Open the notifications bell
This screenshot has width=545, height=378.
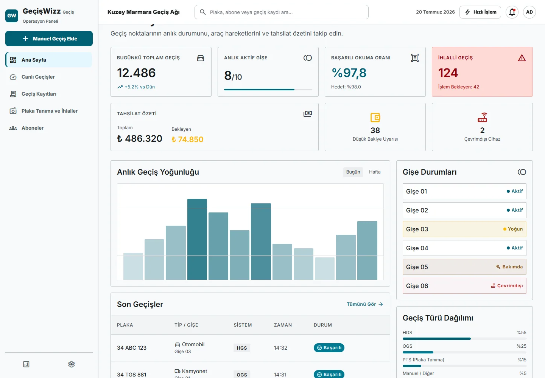click(x=512, y=12)
